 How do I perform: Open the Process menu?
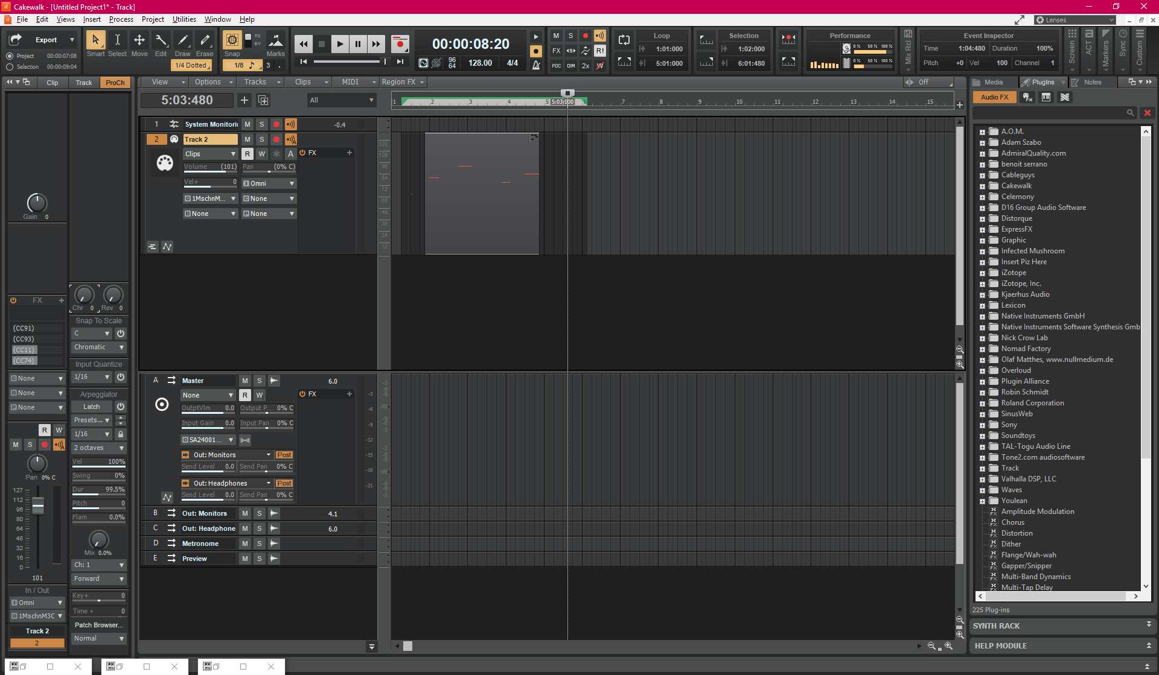pyautogui.click(x=121, y=19)
